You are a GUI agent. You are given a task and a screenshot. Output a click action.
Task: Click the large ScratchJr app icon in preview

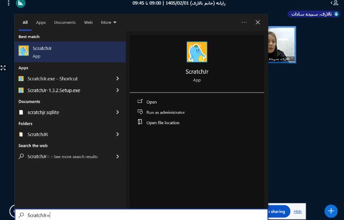(197, 52)
